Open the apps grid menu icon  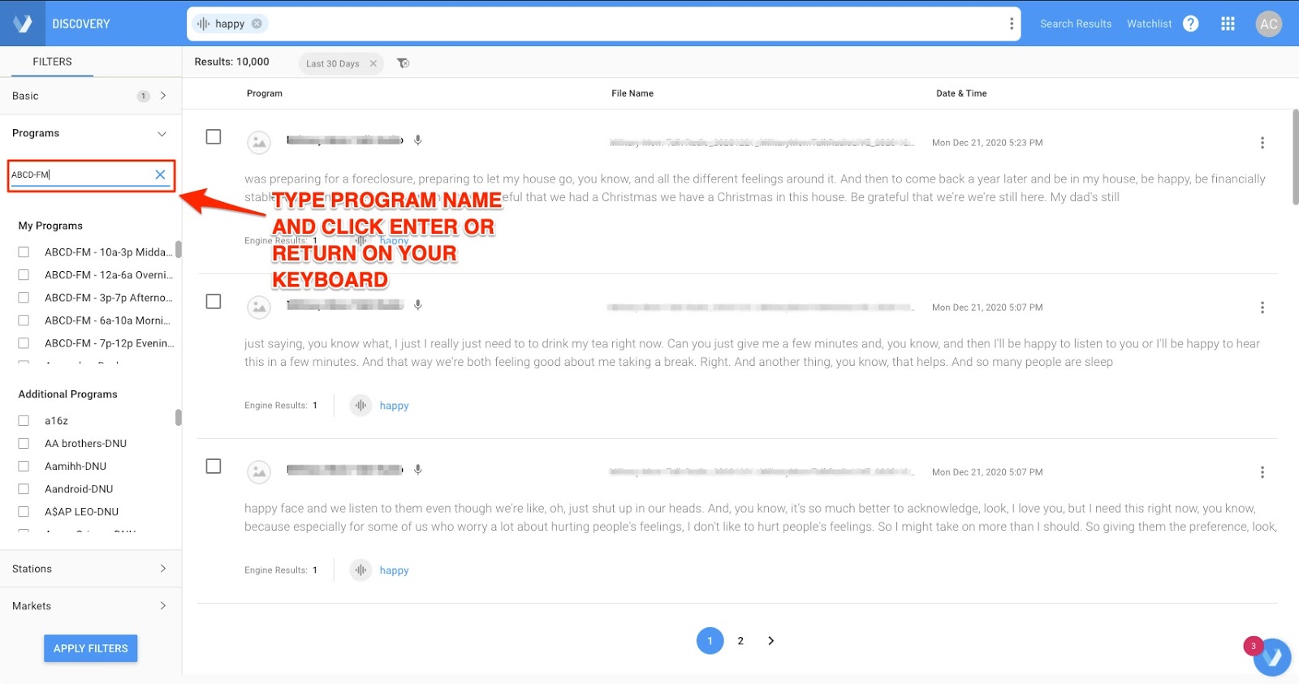(1228, 24)
